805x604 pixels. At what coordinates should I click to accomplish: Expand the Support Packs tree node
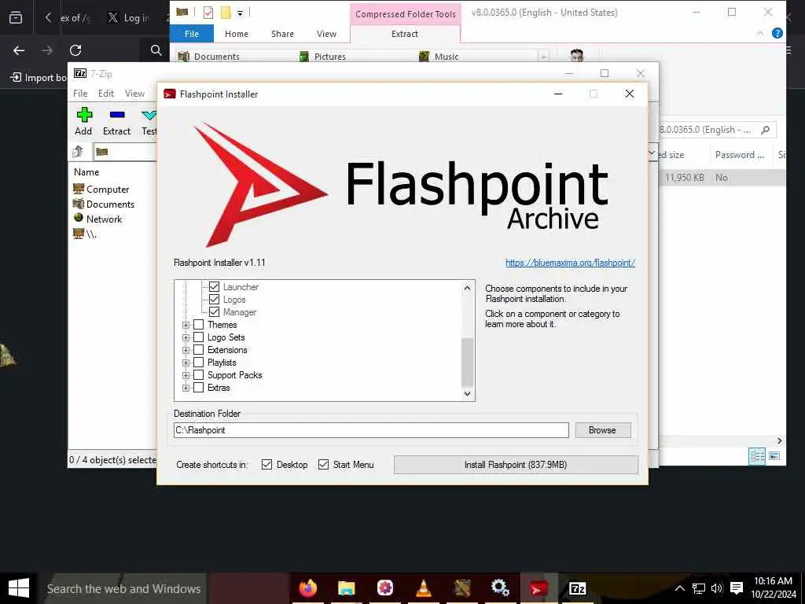coord(186,375)
